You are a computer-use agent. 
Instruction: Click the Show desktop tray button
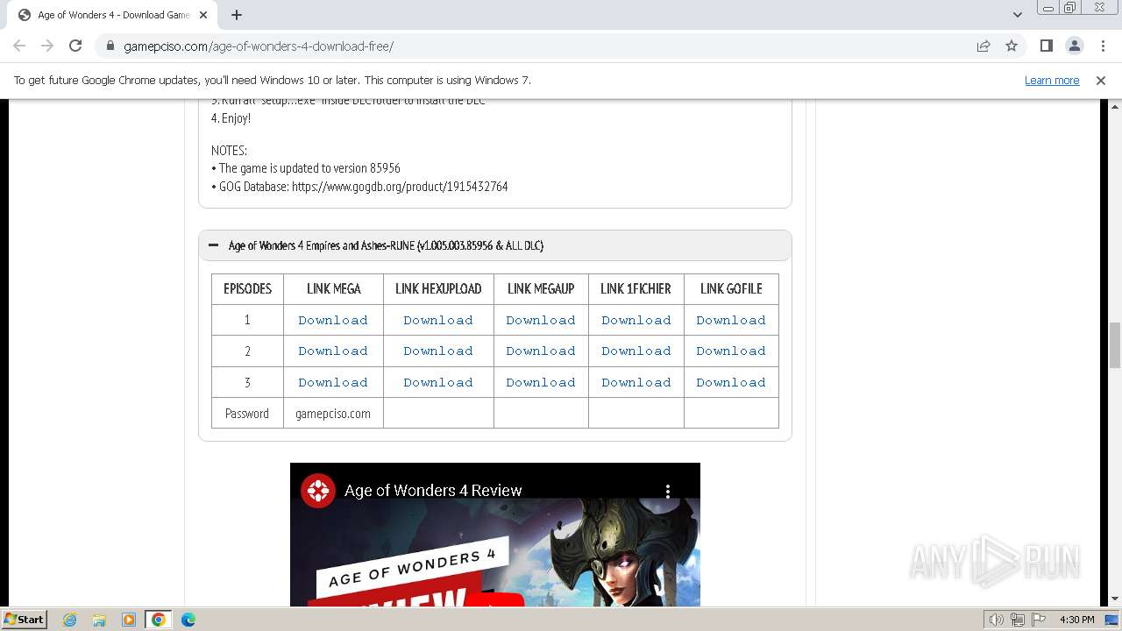click(x=1111, y=620)
